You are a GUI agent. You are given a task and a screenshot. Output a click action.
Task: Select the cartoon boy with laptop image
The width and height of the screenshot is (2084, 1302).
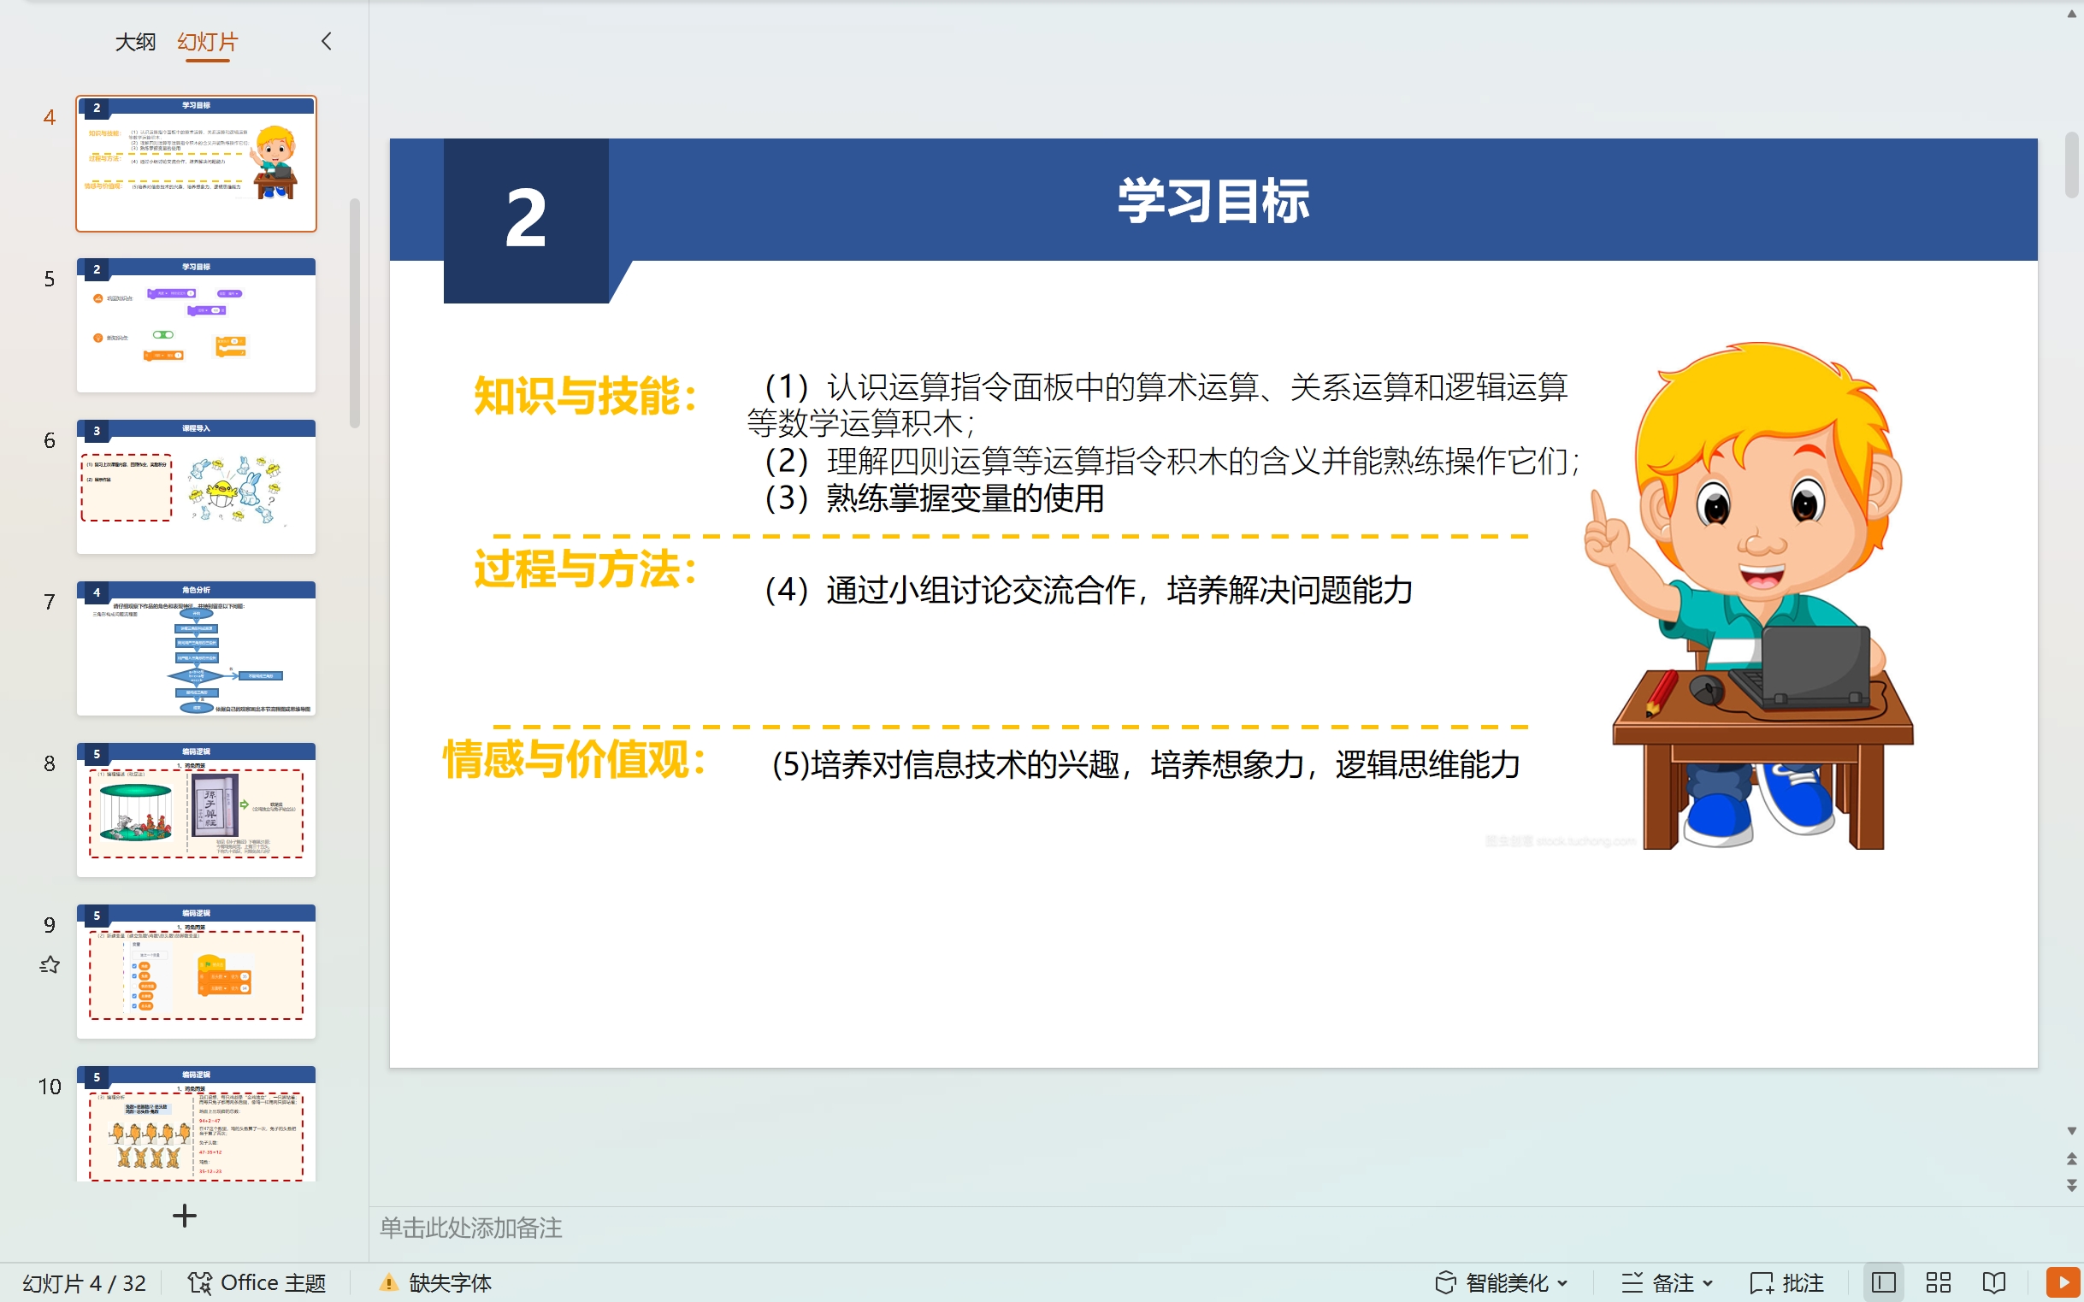coord(1749,596)
